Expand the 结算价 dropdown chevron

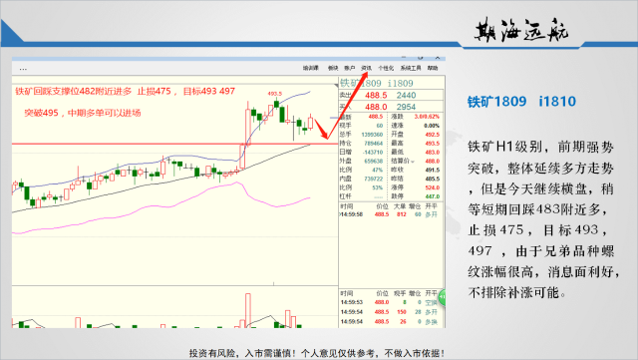pos(413,162)
